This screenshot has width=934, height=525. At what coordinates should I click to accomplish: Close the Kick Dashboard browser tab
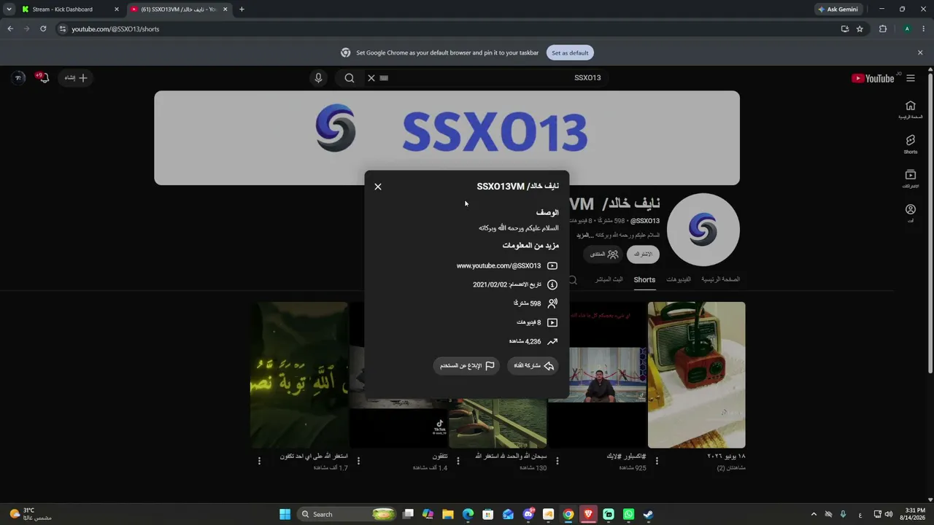[x=117, y=9]
